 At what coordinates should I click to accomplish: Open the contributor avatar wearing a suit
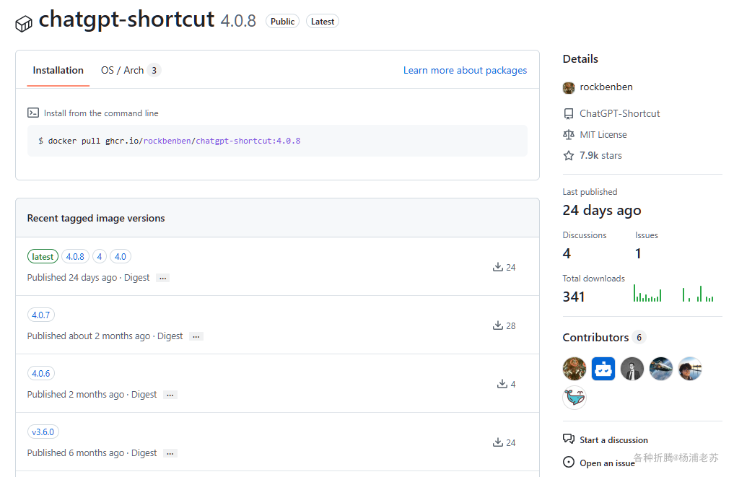pos(632,369)
